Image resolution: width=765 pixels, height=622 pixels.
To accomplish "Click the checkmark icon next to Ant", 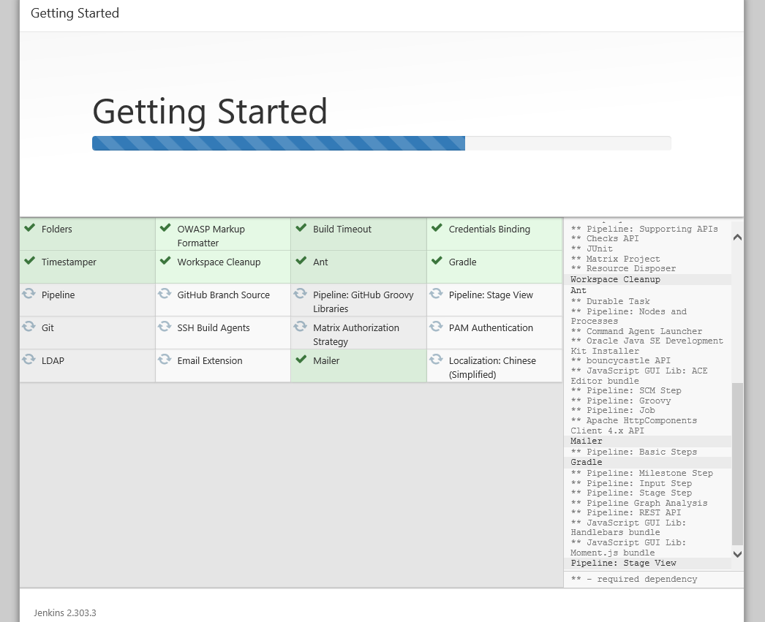I will (x=301, y=260).
